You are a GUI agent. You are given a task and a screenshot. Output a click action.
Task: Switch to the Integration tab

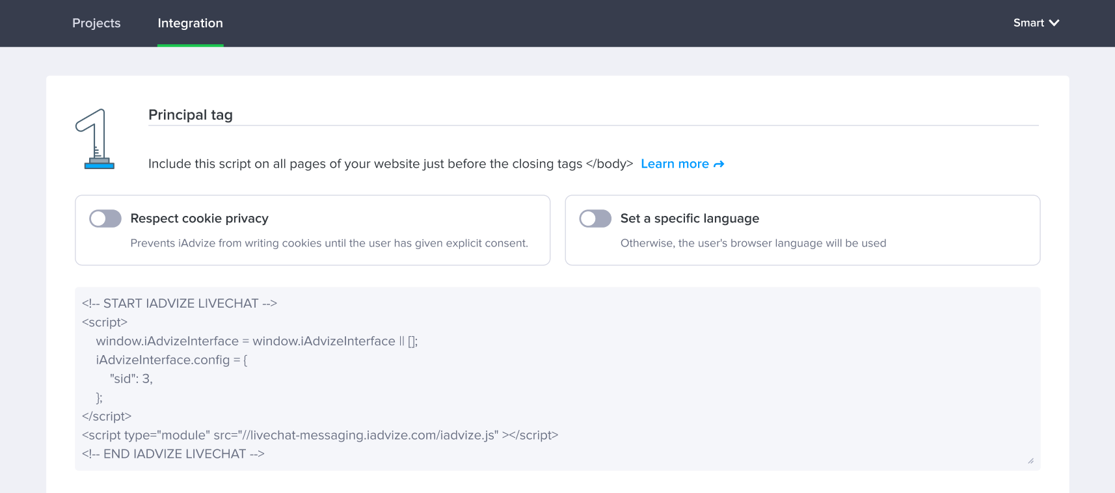(x=190, y=23)
